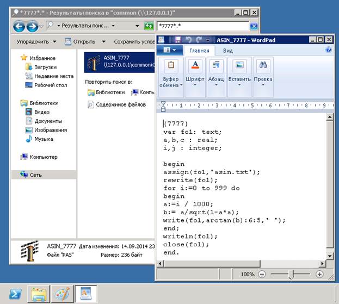Click the line 'rewrite(fo1);' in the document
Viewport: 339px width, 304px height.
(x=190, y=180)
